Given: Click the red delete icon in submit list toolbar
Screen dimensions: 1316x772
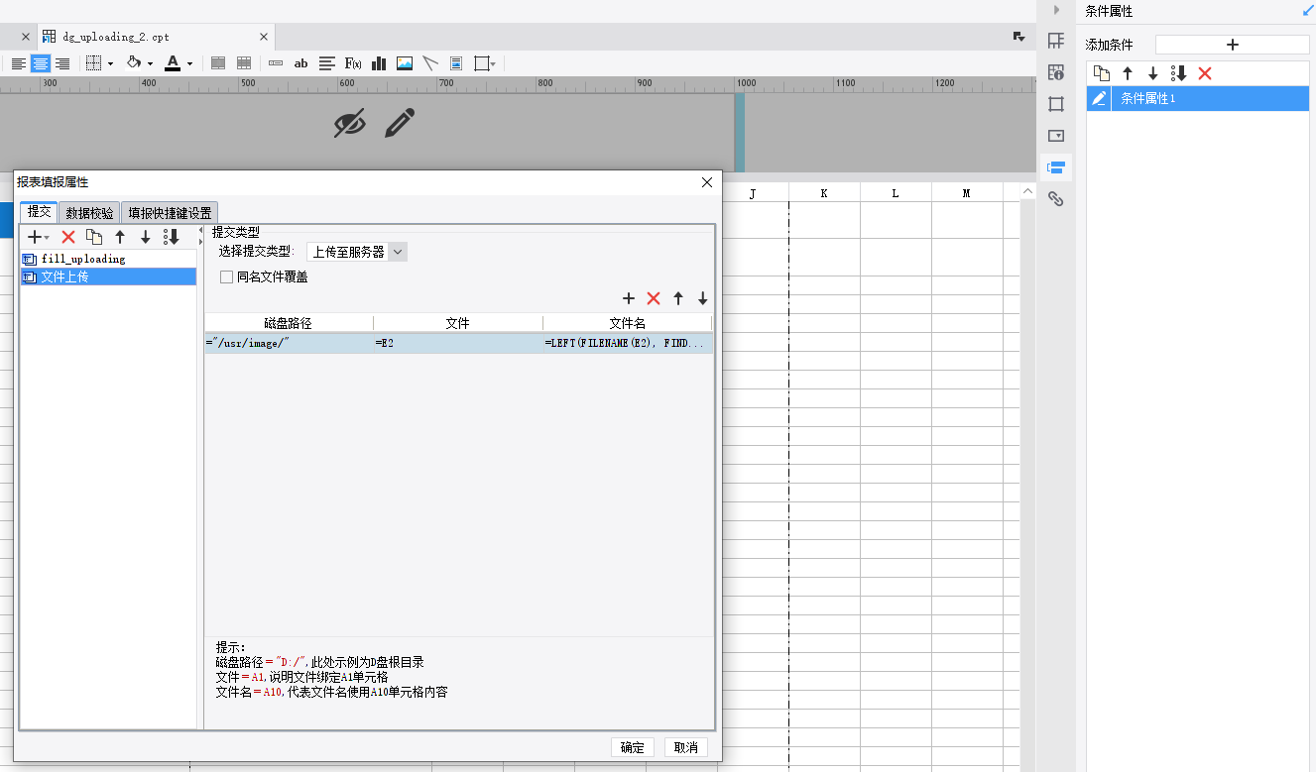Looking at the screenshot, I should pos(68,237).
